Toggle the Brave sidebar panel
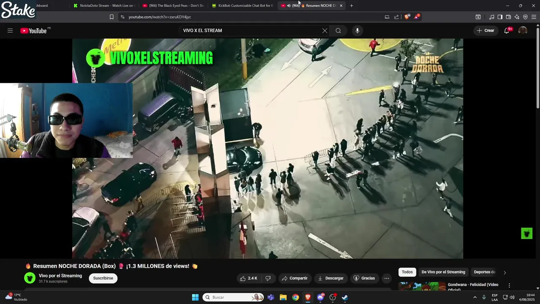This screenshot has width=540, height=304. pos(500,17)
